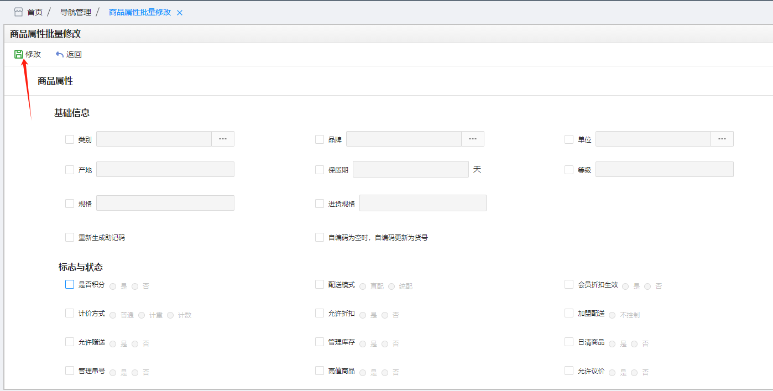Go to the 首页 breadcrumb
This screenshot has height=391, width=773.
pyautogui.click(x=35, y=12)
